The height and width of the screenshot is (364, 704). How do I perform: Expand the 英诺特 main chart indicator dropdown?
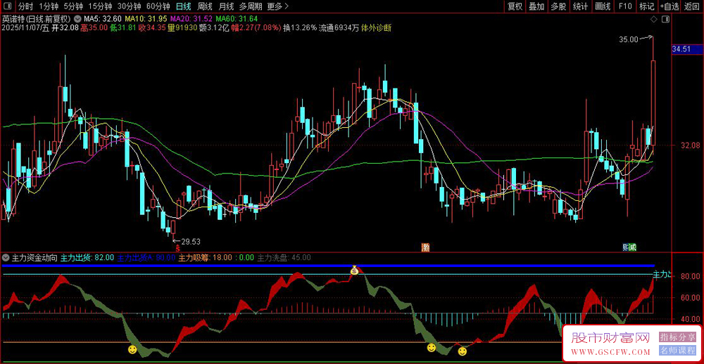point(77,19)
